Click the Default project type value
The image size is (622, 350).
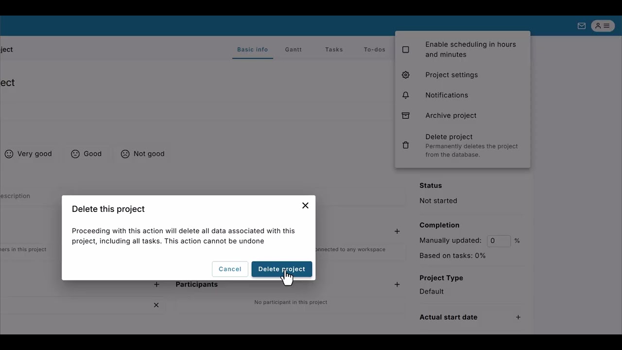point(432,292)
